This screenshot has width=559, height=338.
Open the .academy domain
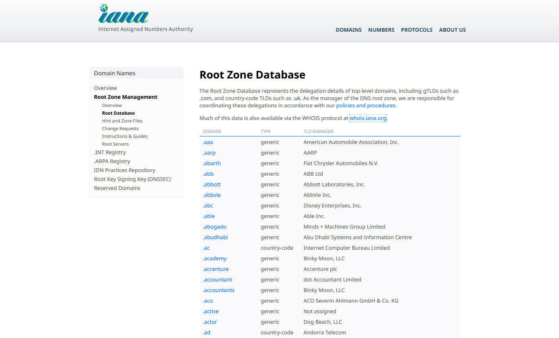coord(215,258)
